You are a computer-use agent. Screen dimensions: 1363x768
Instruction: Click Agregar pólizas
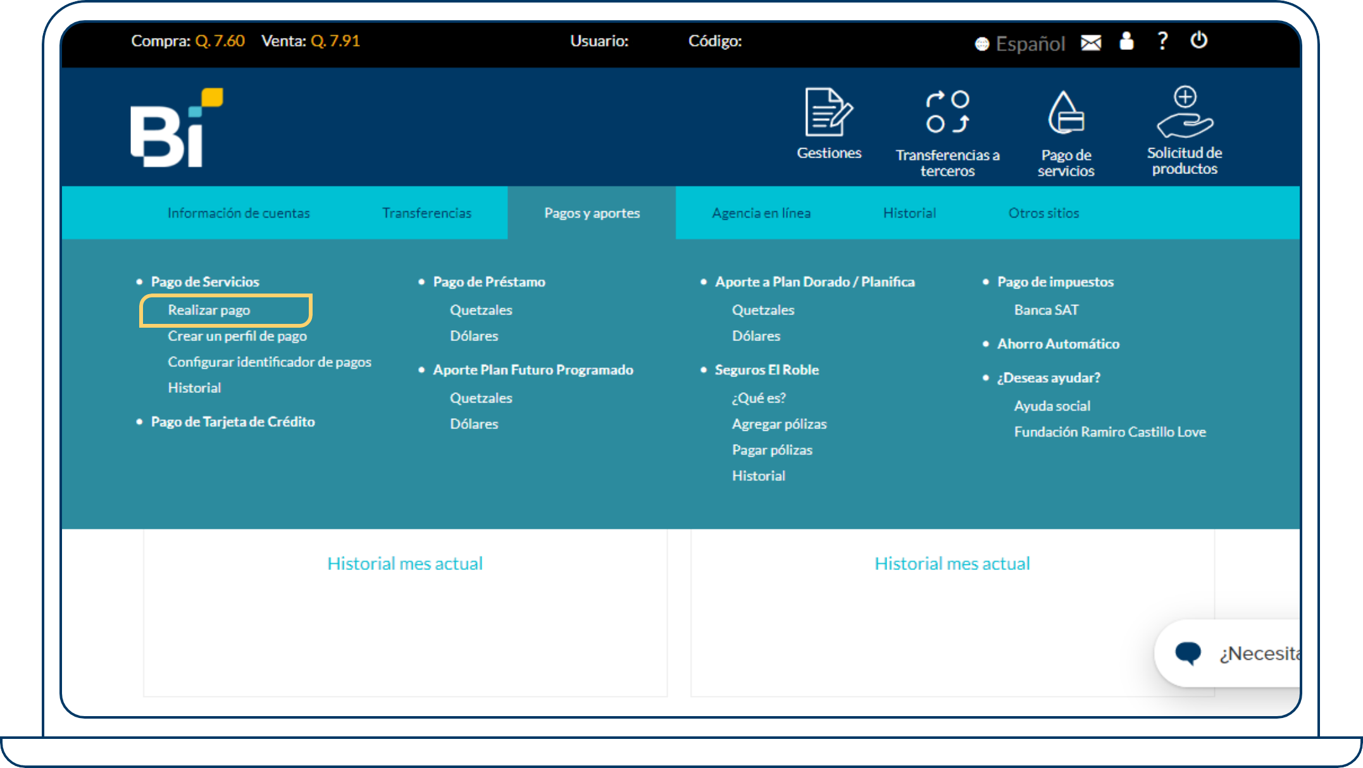pos(780,424)
